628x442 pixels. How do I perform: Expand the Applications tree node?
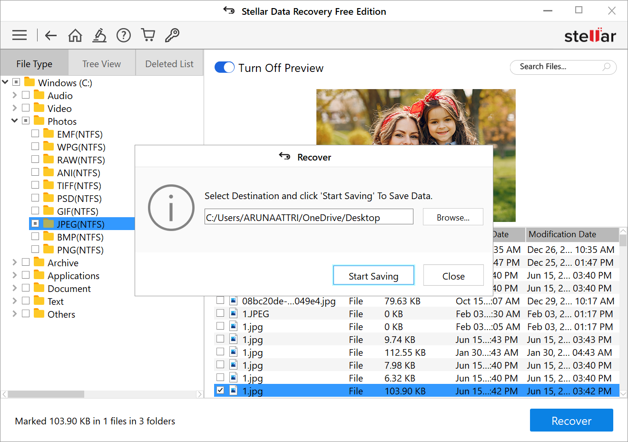coord(14,275)
